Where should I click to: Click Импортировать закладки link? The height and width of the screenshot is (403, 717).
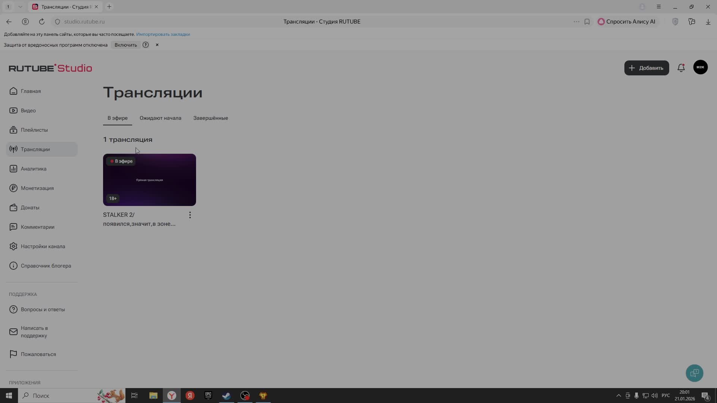coord(163,34)
